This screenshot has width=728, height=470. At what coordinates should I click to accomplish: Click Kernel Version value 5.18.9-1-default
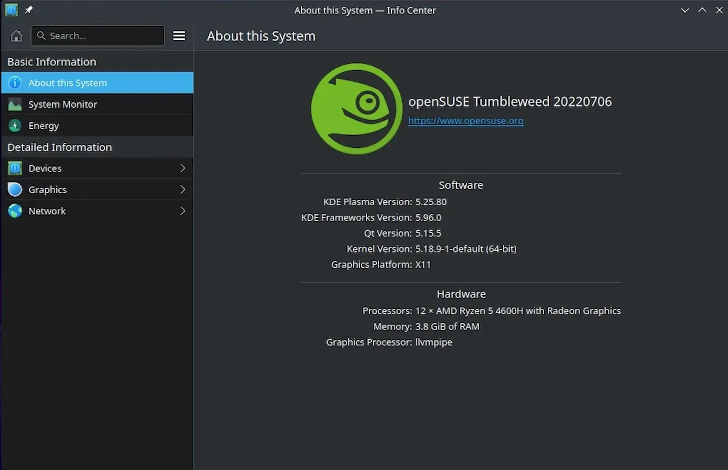point(466,249)
